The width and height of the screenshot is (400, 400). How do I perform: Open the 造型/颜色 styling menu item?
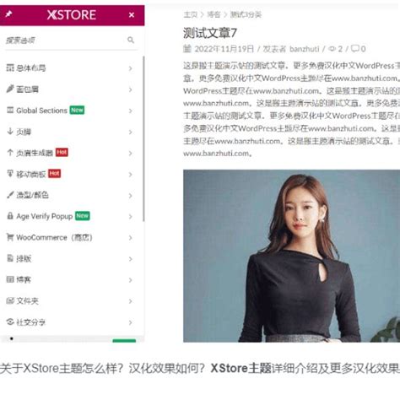pos(70,195)
